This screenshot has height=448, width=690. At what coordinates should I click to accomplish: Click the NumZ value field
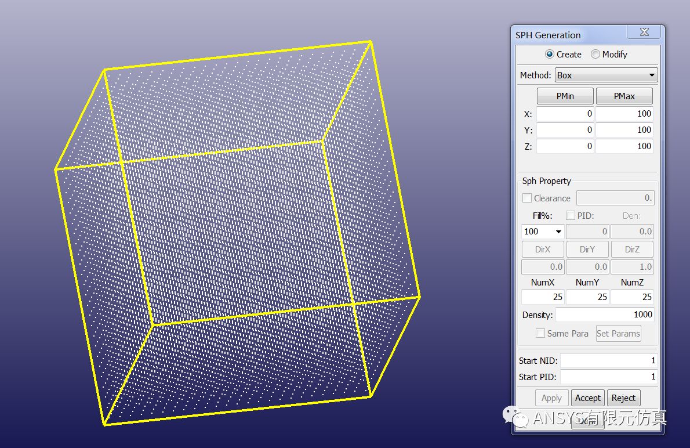[x=632, y=297]
